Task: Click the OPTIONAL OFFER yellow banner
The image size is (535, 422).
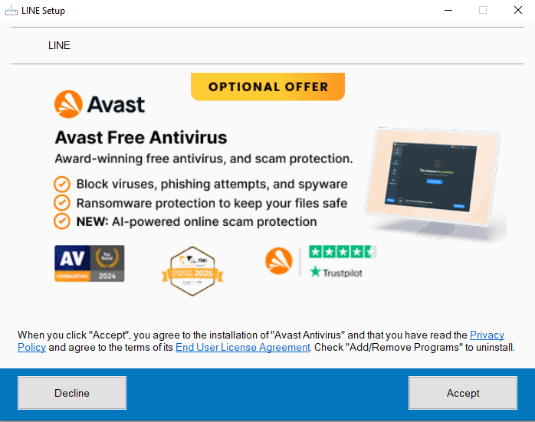Action: pos(267,87)
